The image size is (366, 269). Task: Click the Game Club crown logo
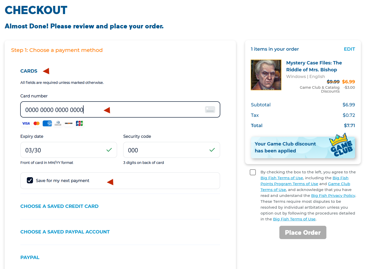(341, 145)
